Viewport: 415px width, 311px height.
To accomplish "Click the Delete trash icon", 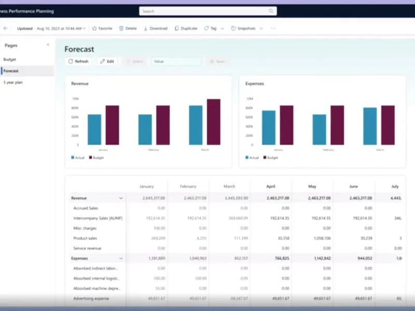I will pos(121,29).
